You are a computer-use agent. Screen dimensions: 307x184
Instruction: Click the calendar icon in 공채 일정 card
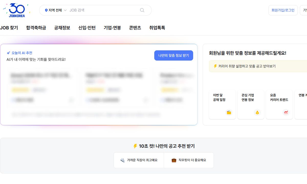(x=229, y=112)
